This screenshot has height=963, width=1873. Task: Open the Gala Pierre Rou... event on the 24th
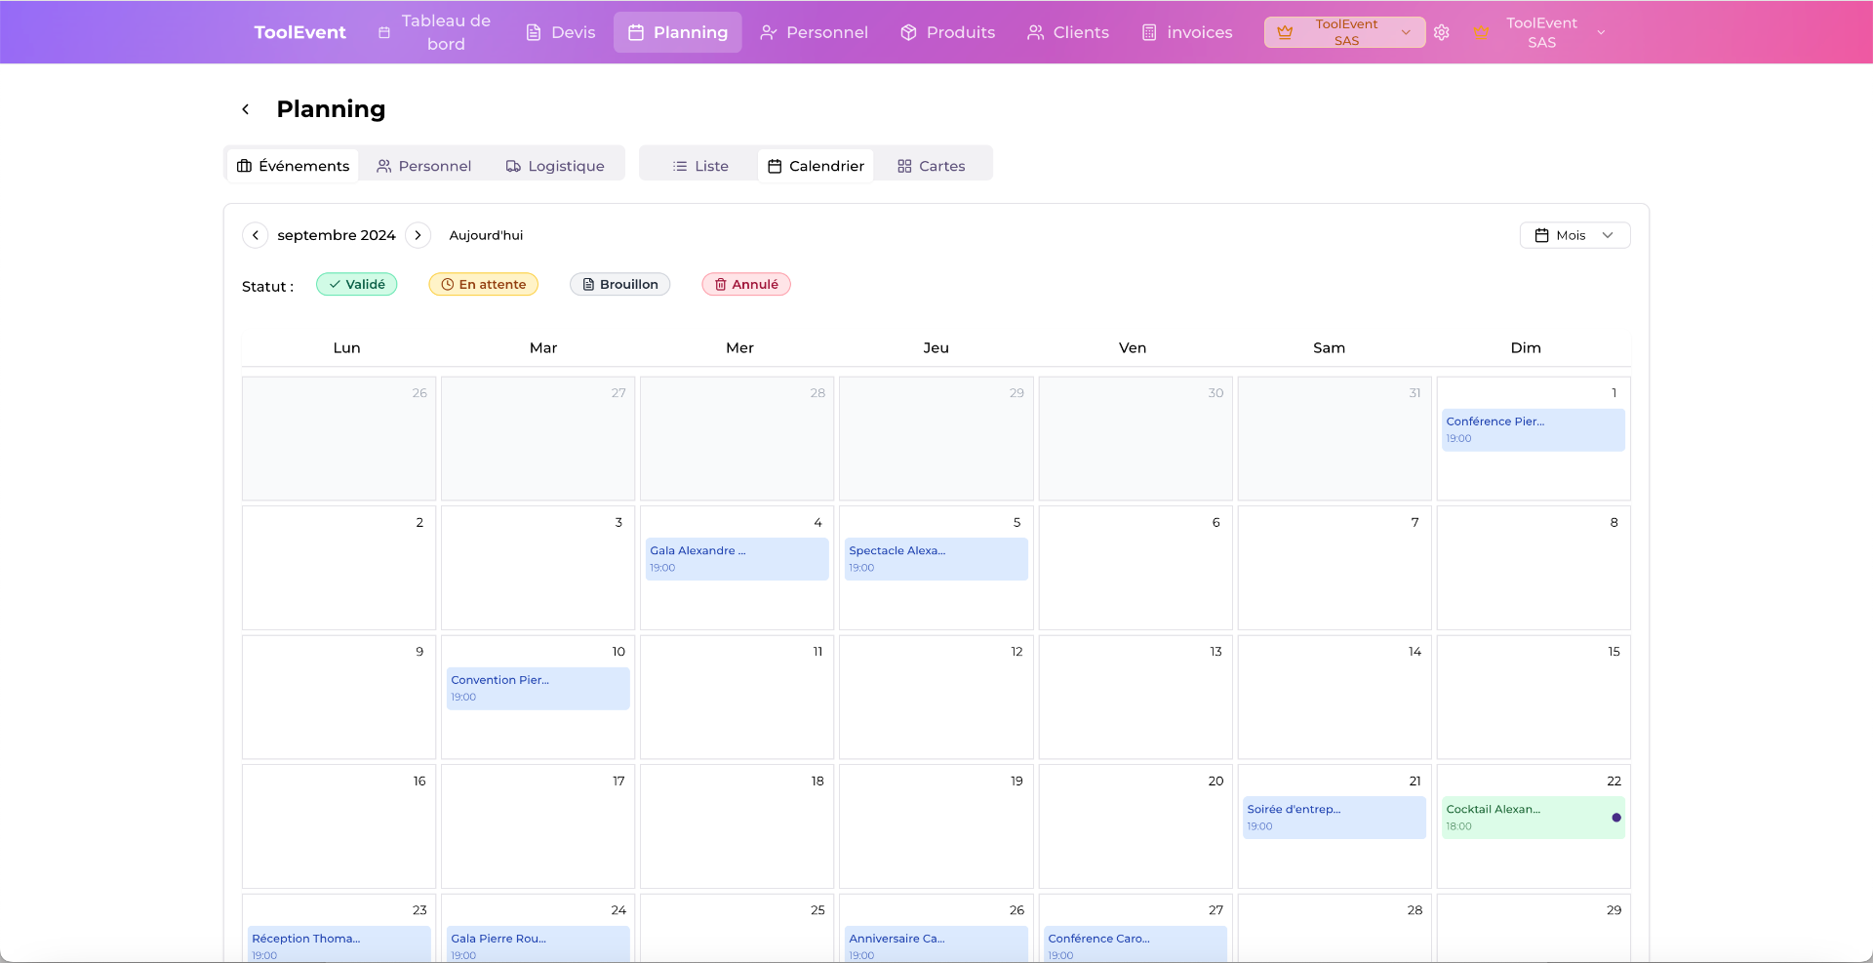click(538, 944)
